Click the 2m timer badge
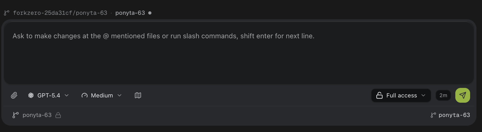 click(443, 95)
